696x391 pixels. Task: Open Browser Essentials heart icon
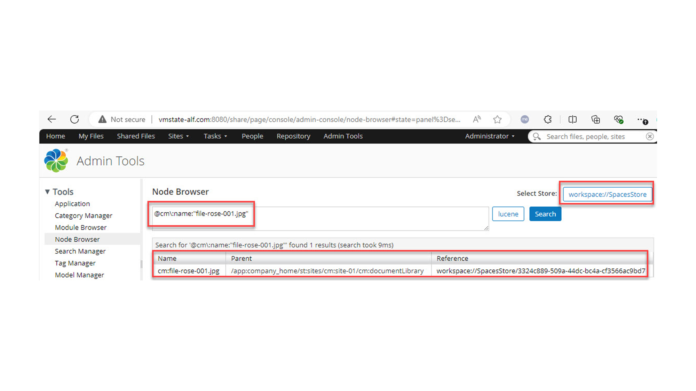619,119
